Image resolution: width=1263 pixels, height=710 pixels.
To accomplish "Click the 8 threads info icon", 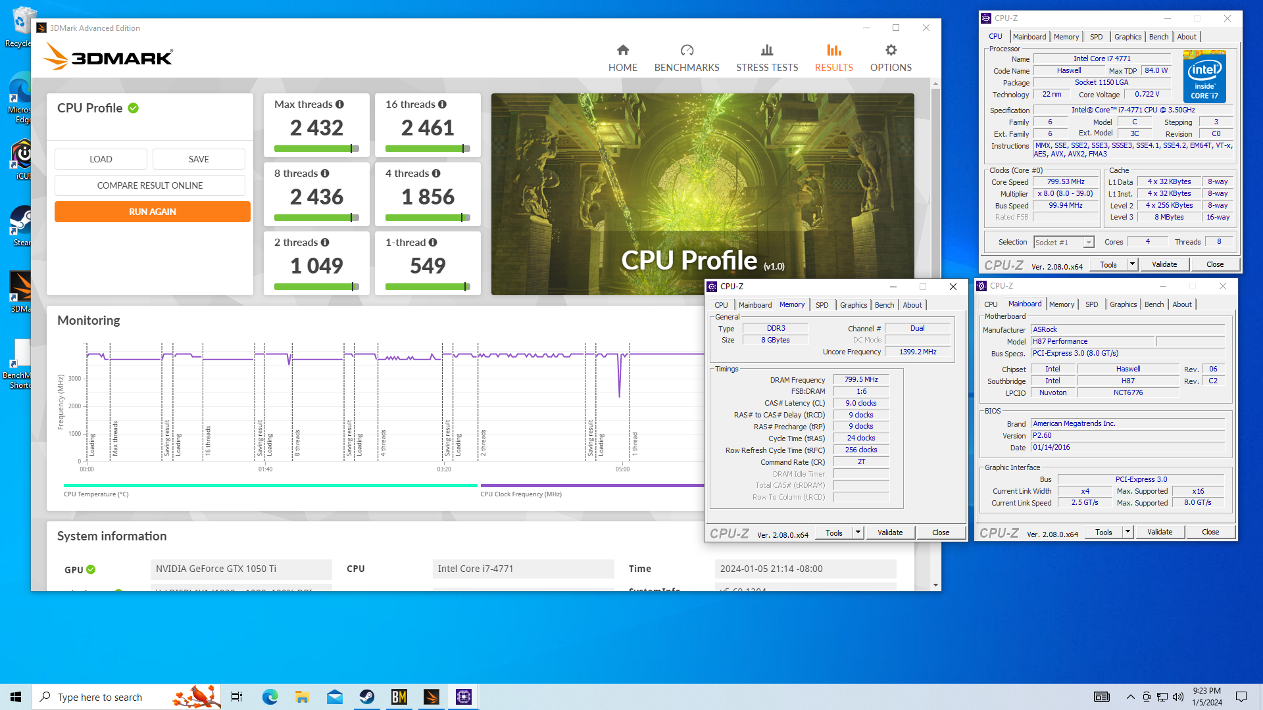I will click(325, 174).
